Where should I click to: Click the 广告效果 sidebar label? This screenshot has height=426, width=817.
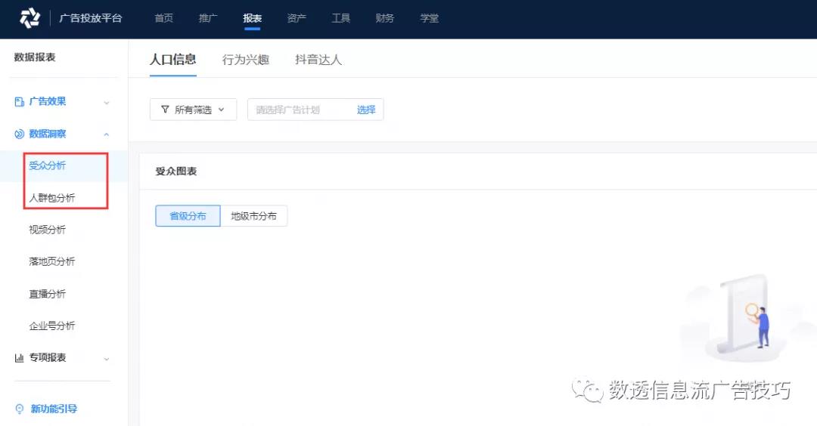click(x=48, y=101)
